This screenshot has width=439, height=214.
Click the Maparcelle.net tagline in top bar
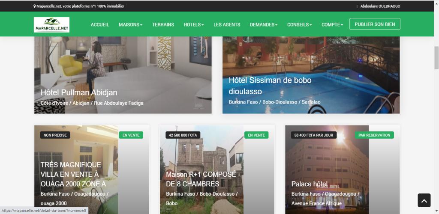pyautogui.click(x=80, y=6)
